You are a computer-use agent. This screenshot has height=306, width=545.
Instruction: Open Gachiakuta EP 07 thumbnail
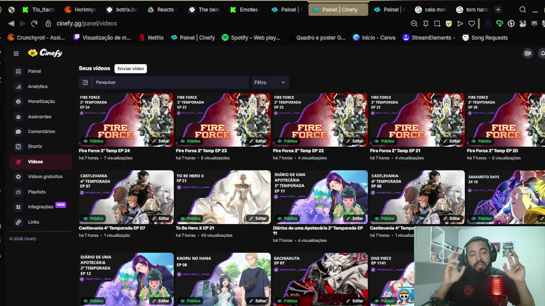coord(320,279)
